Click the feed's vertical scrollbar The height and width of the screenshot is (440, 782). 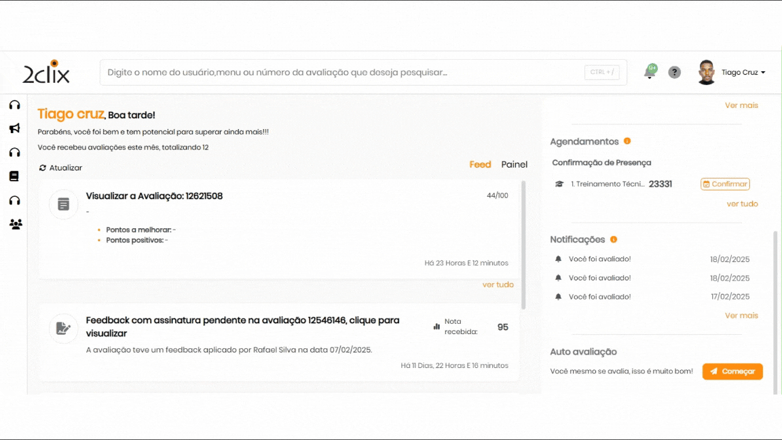coord(523,244)
